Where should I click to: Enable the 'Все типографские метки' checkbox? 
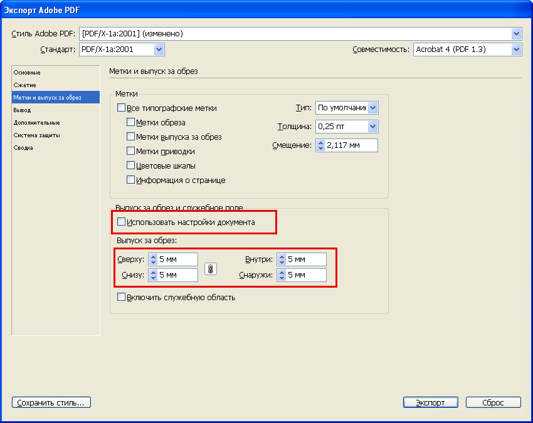point(121,108)
